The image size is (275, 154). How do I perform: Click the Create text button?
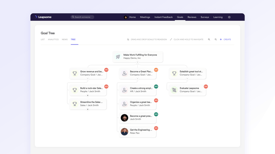(x=227, y=39)
